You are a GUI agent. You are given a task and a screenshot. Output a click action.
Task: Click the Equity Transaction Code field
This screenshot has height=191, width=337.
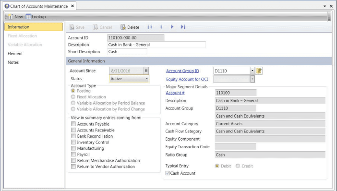(236, 147)
